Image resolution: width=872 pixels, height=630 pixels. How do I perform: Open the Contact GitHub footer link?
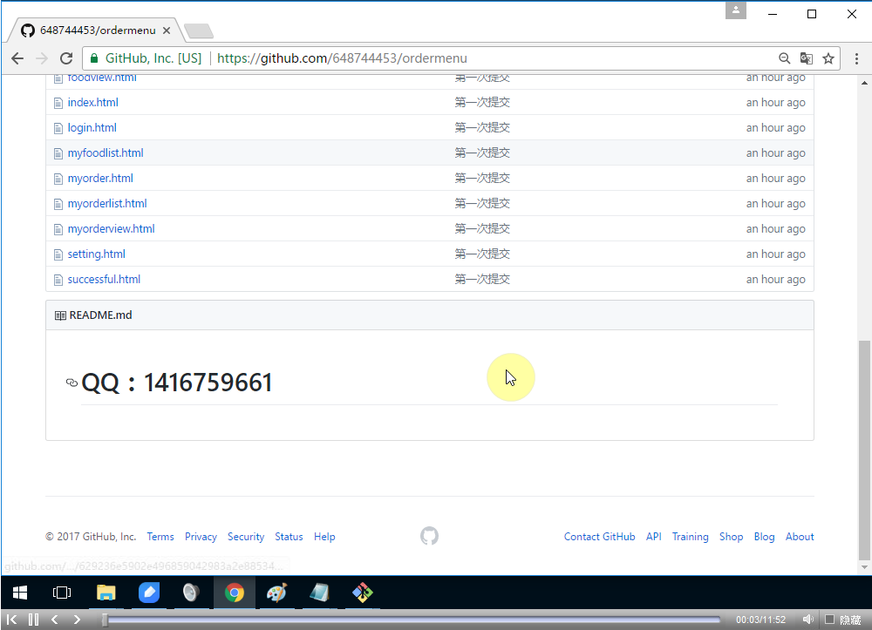point(599,537)
